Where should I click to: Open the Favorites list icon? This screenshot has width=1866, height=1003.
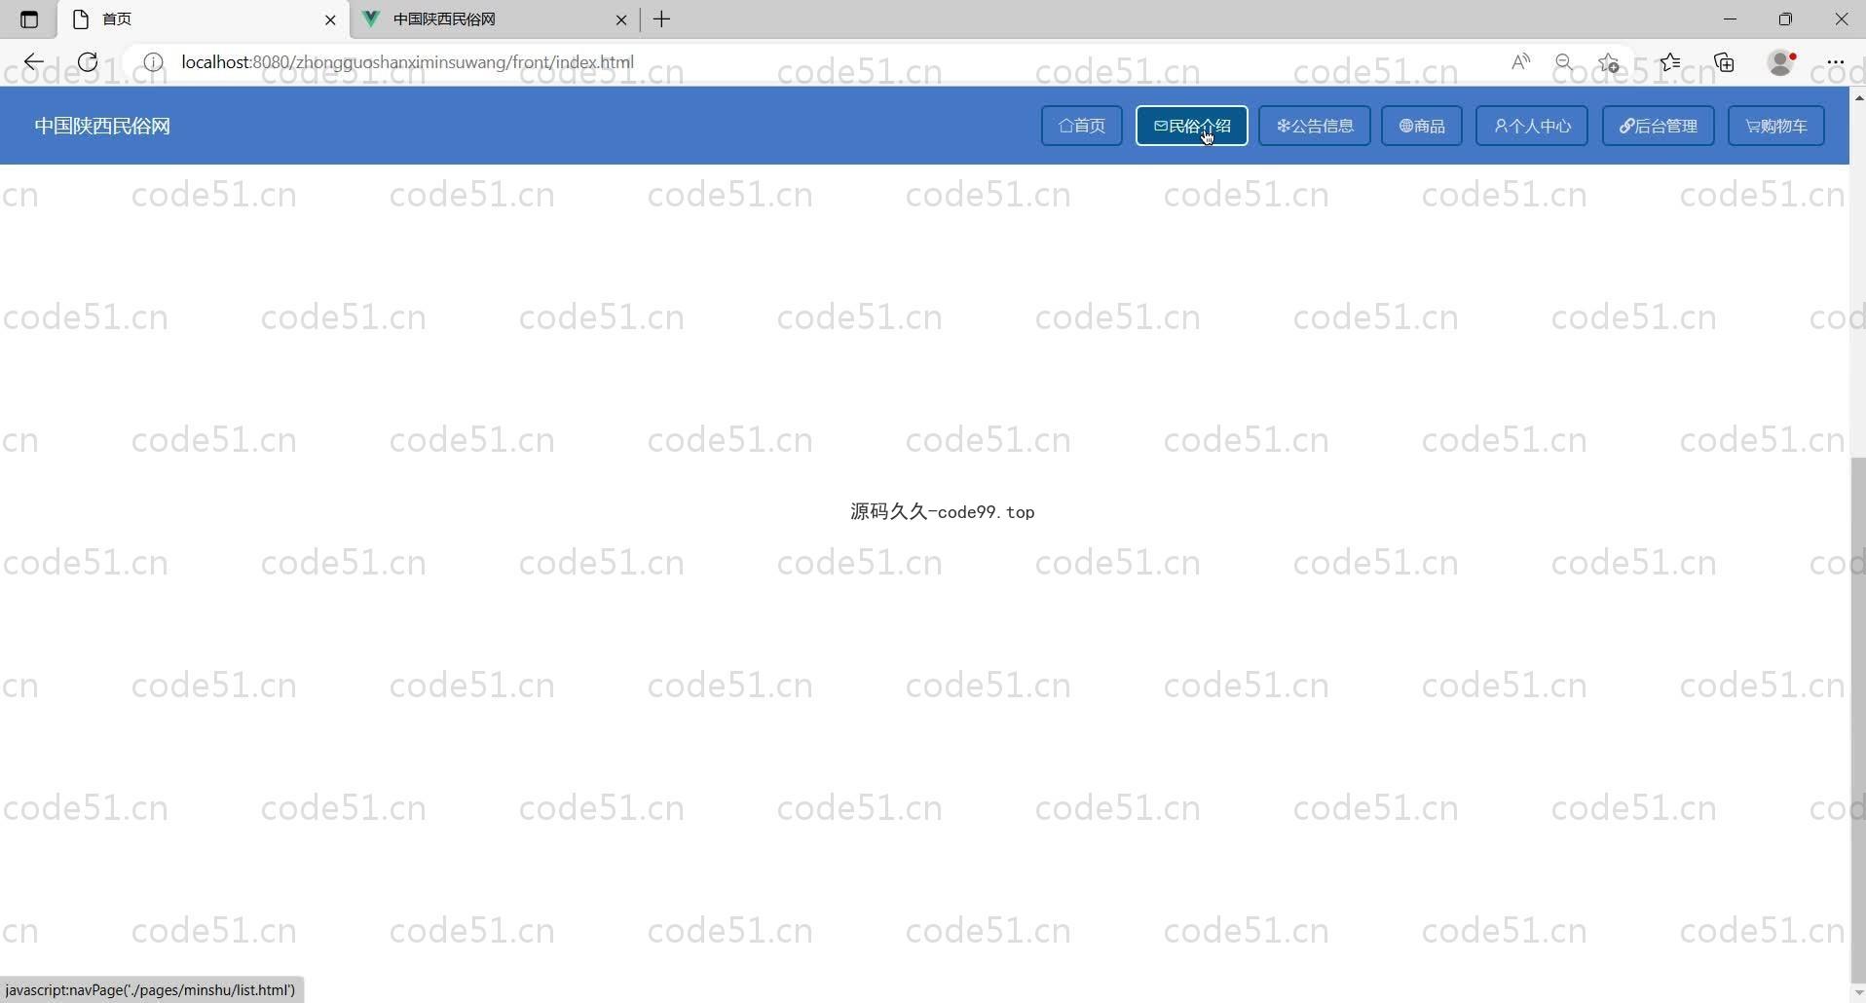tap(1670, 62)
